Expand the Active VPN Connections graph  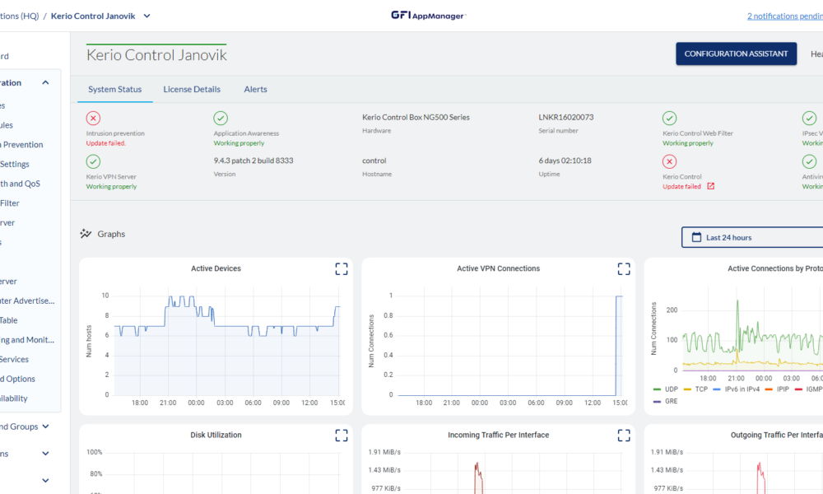coord(624,269)
